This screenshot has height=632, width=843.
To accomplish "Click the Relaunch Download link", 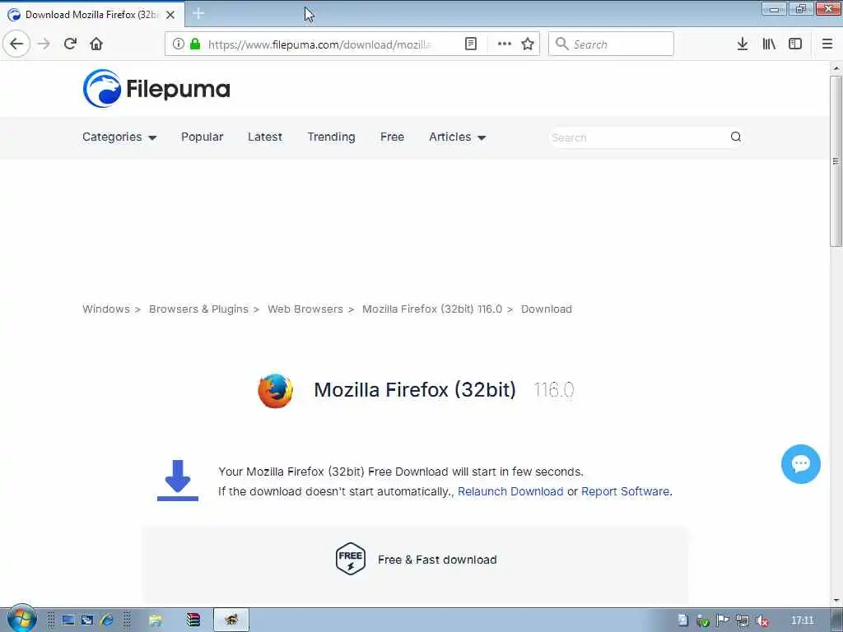I will point(510,491).
